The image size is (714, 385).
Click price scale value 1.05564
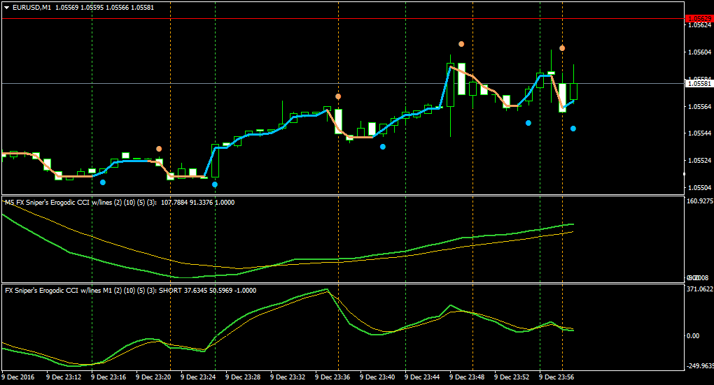[699, 107]
